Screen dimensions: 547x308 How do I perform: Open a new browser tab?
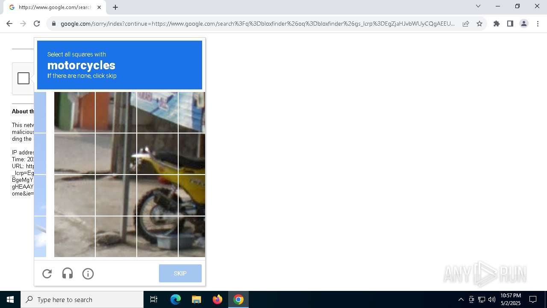pyautogui.click(x=115, y=7)
